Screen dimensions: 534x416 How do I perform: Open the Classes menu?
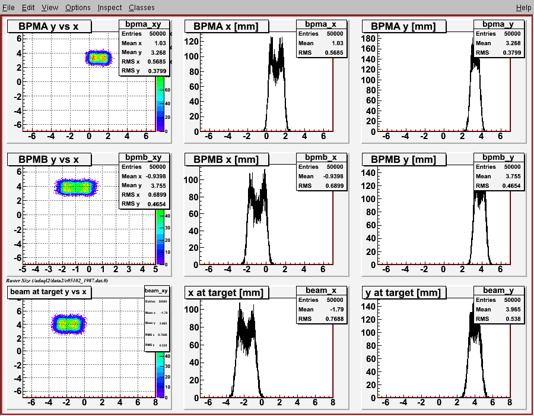click(142, 7)
